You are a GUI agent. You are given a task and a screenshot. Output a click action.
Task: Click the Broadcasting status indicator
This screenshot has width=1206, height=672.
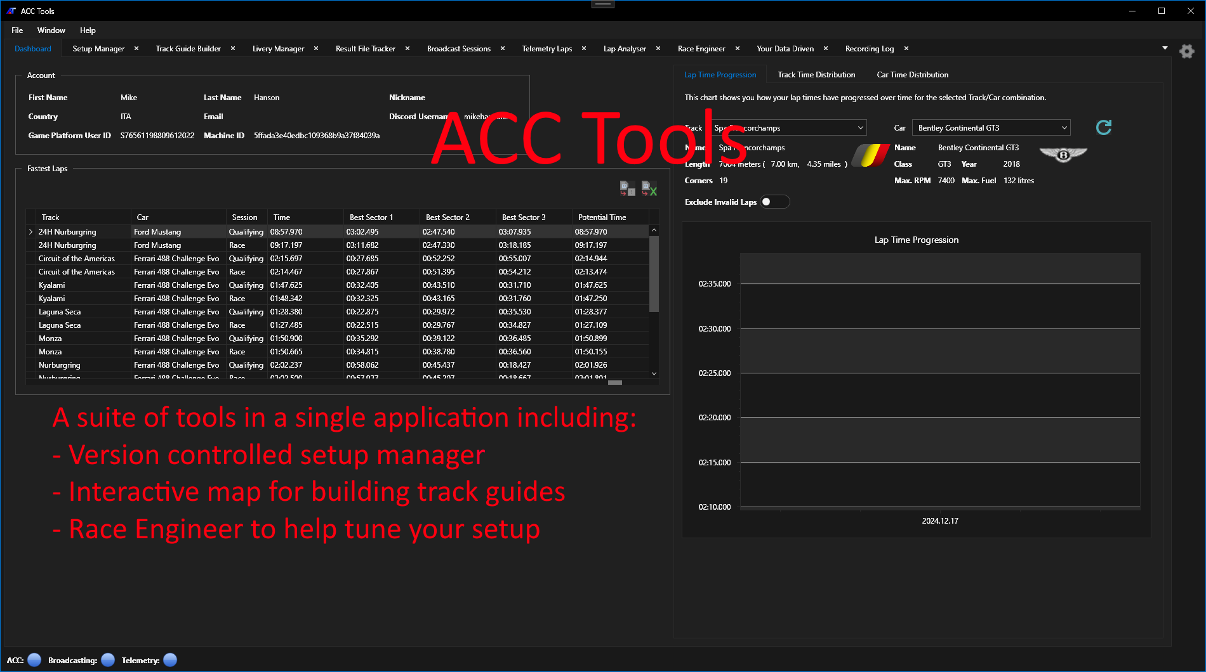(108, 660)
